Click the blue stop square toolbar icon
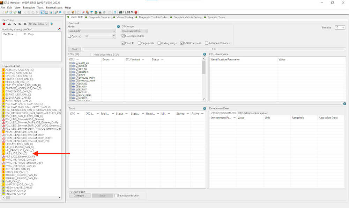 (60, 12)
